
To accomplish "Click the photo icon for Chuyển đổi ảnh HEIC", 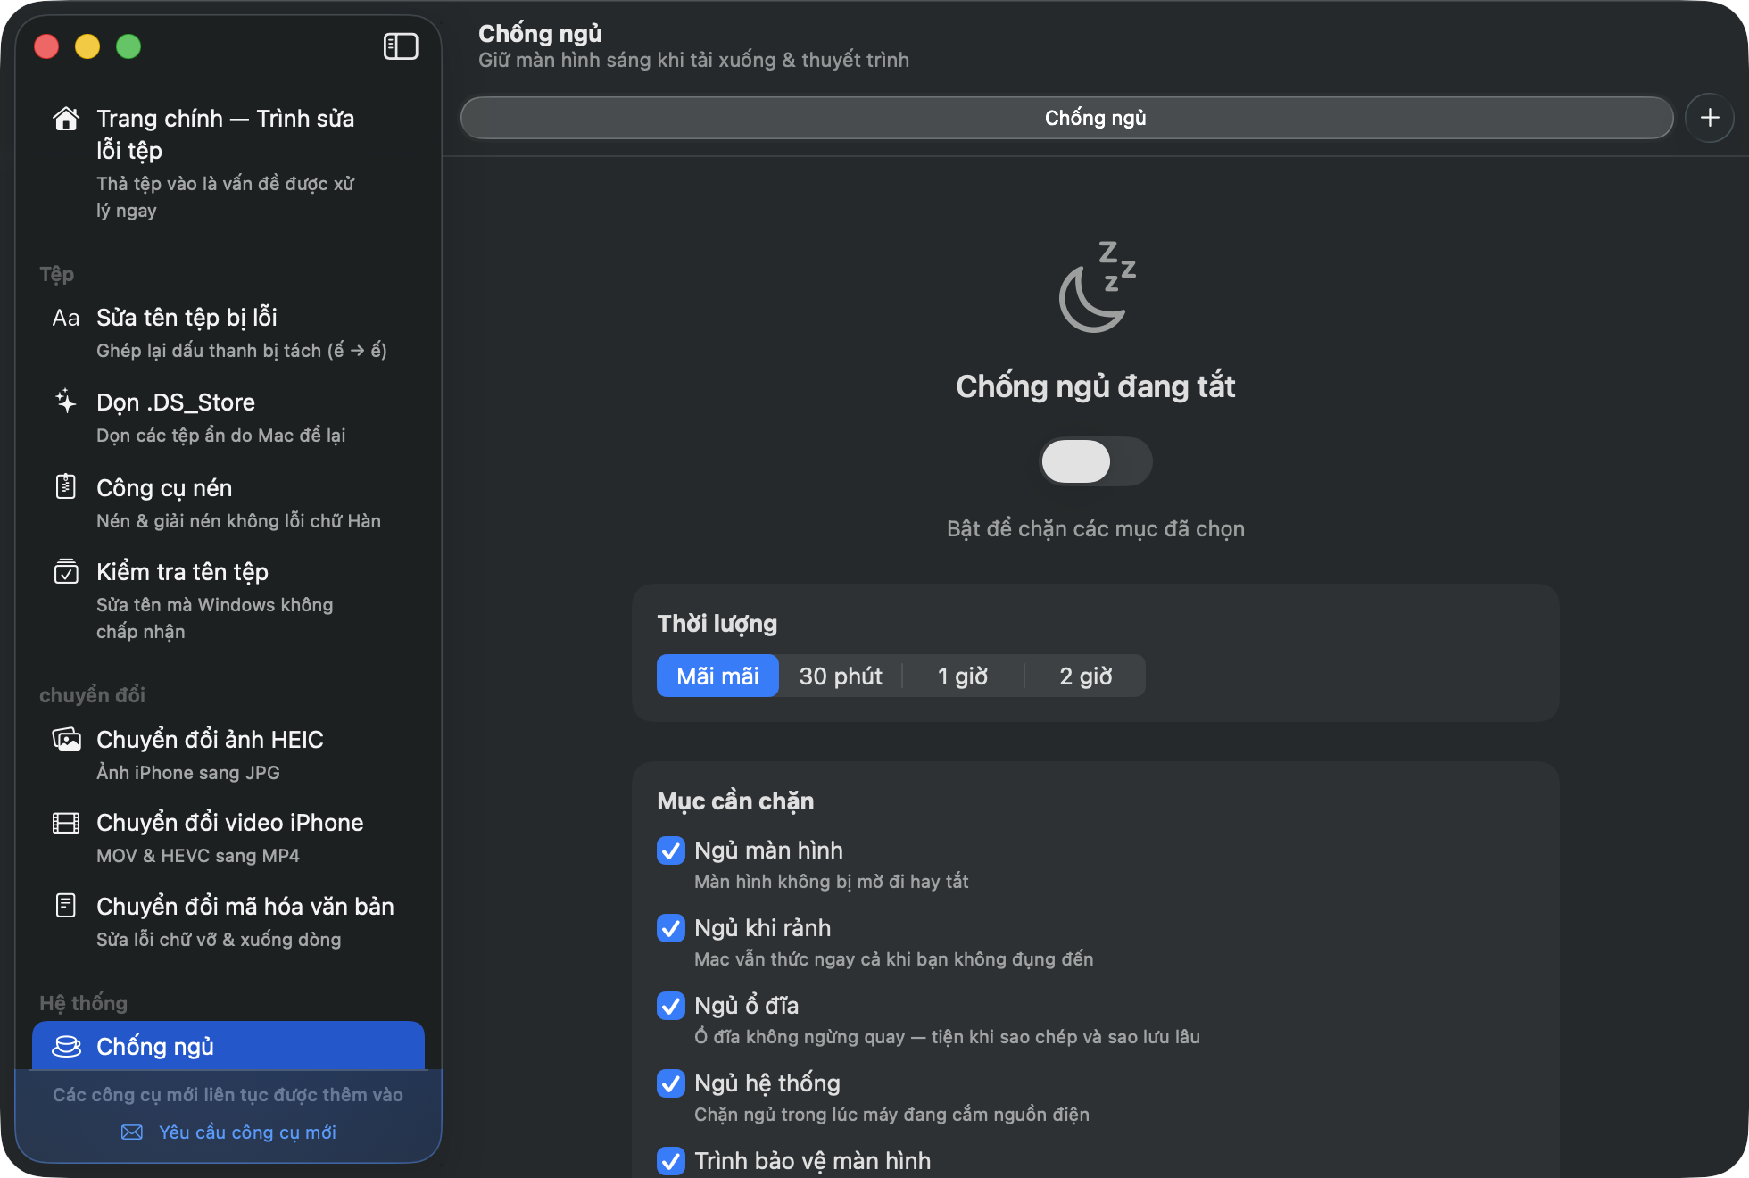I will pyautogui.click(x=66, y=739).
